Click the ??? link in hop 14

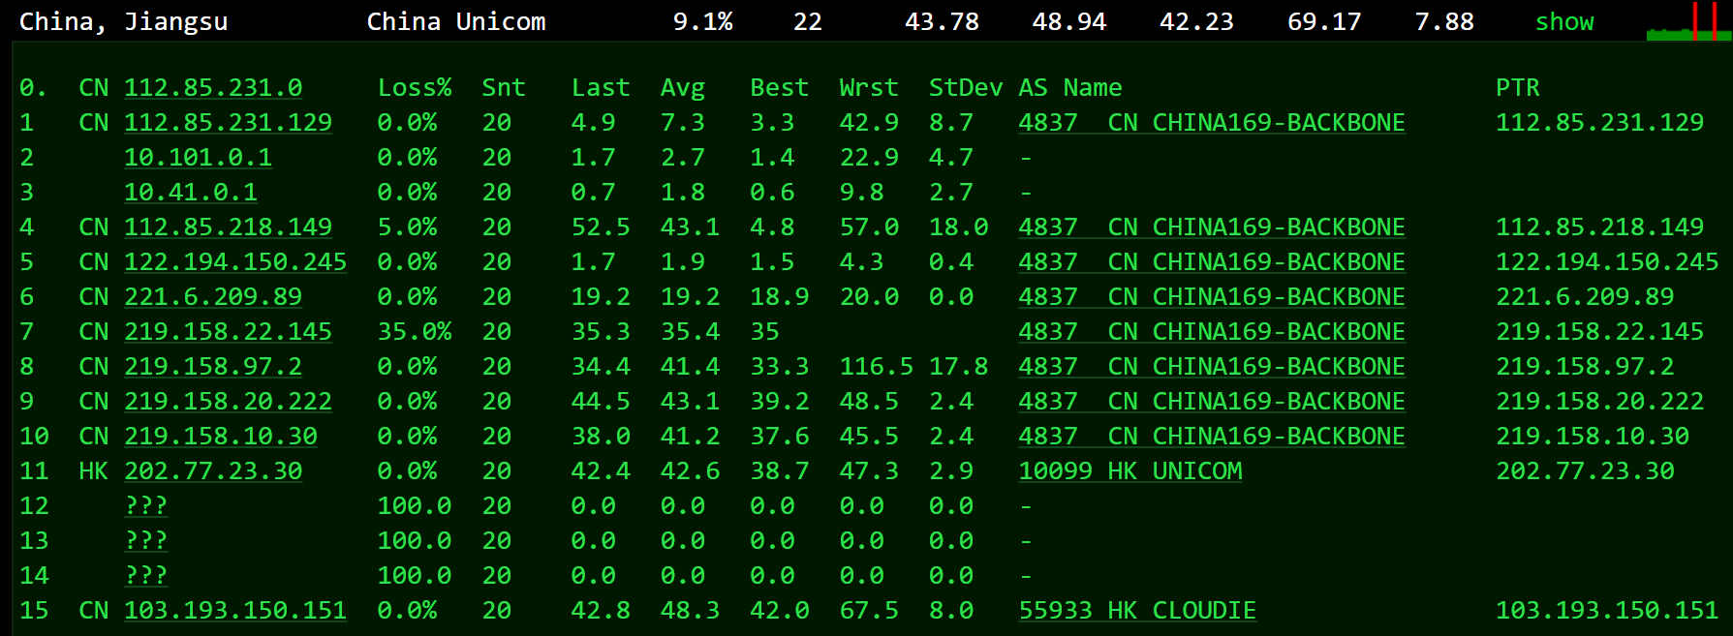click(x=146, y=576)
